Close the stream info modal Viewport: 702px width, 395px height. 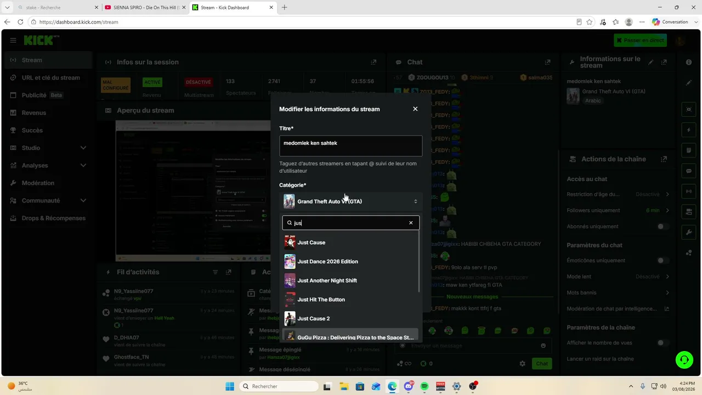coord(415,109)
